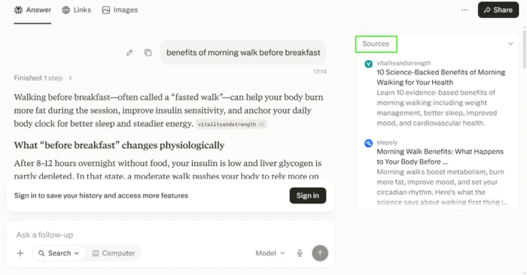The image size is (527, 275).
Task: Copy the query with the copy icon
Action: point(148,53)
